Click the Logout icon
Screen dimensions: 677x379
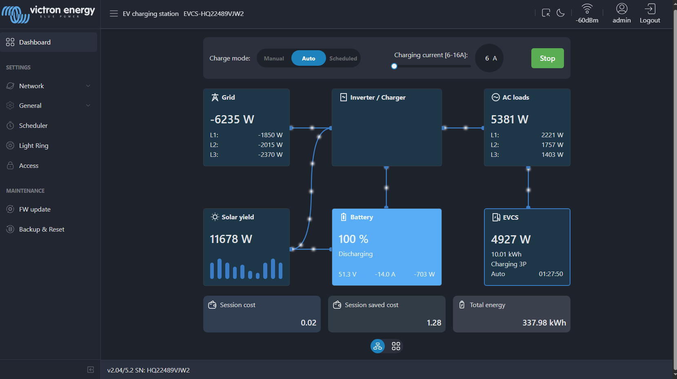650,9
